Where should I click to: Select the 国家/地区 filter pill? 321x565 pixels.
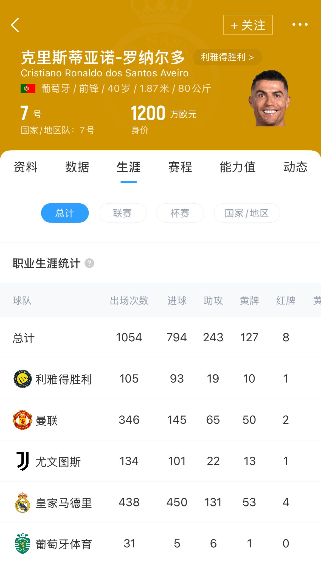247,213
